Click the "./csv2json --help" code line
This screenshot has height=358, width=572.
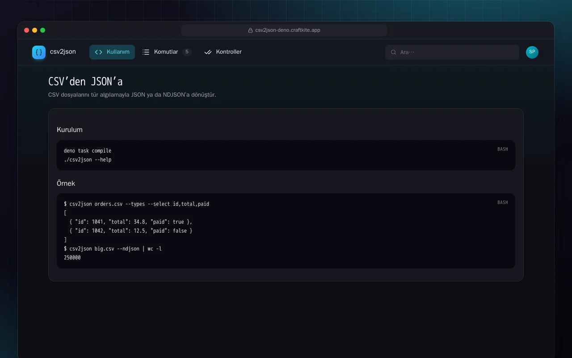88,160
